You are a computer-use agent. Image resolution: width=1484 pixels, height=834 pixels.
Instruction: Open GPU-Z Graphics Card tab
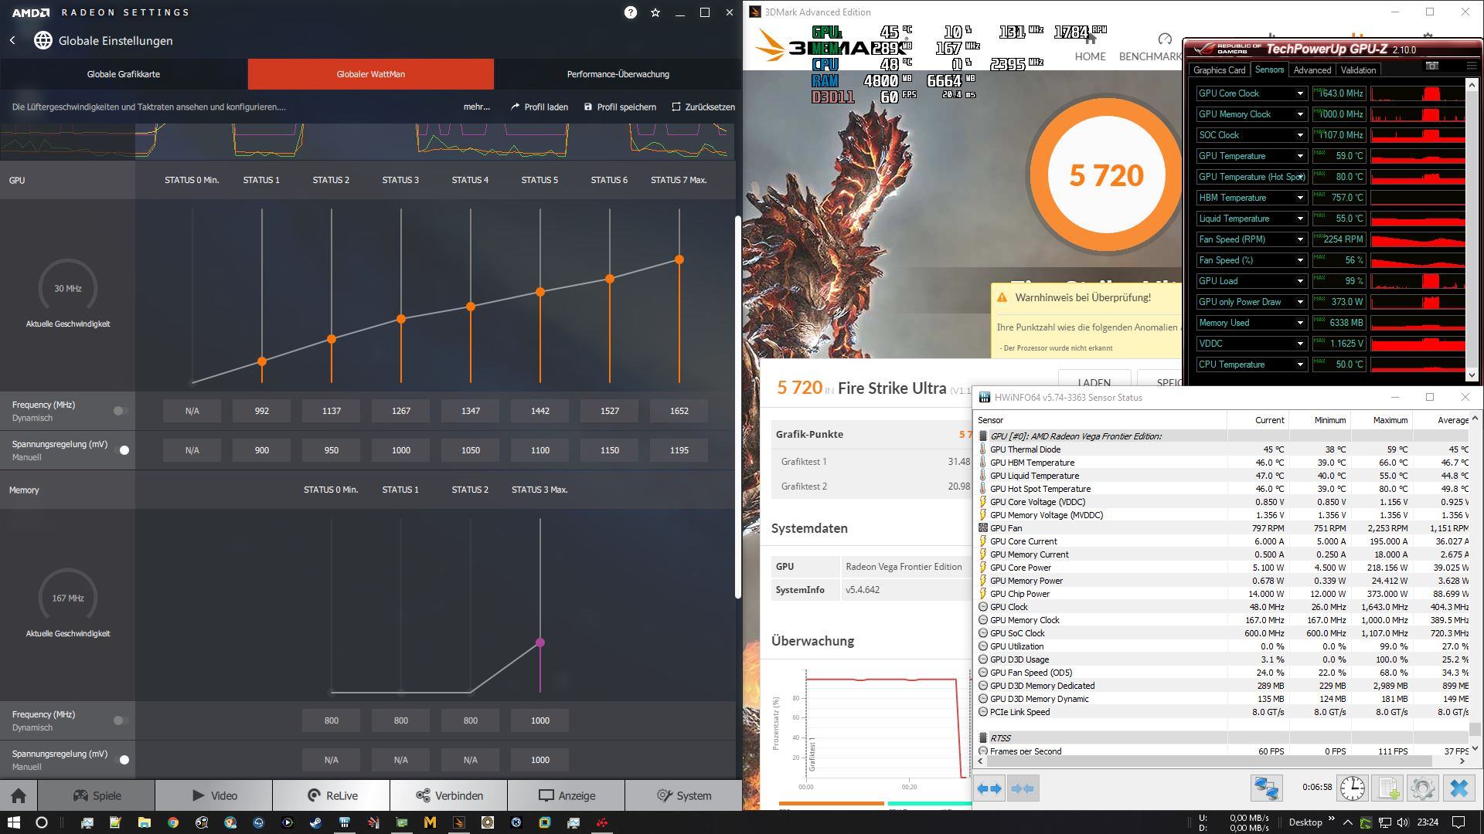coord(1219,69)
